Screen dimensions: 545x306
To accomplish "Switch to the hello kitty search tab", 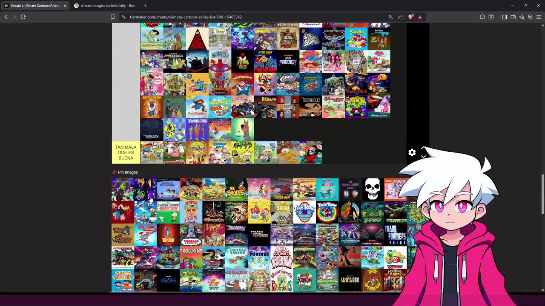I will (x=105, y=6).
